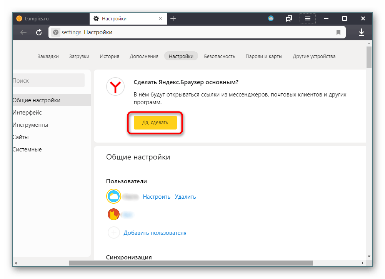This screenshot has width=385, height=279.
Task: Click the vertical scrollbar thumb
Action: tap(369, 57)
